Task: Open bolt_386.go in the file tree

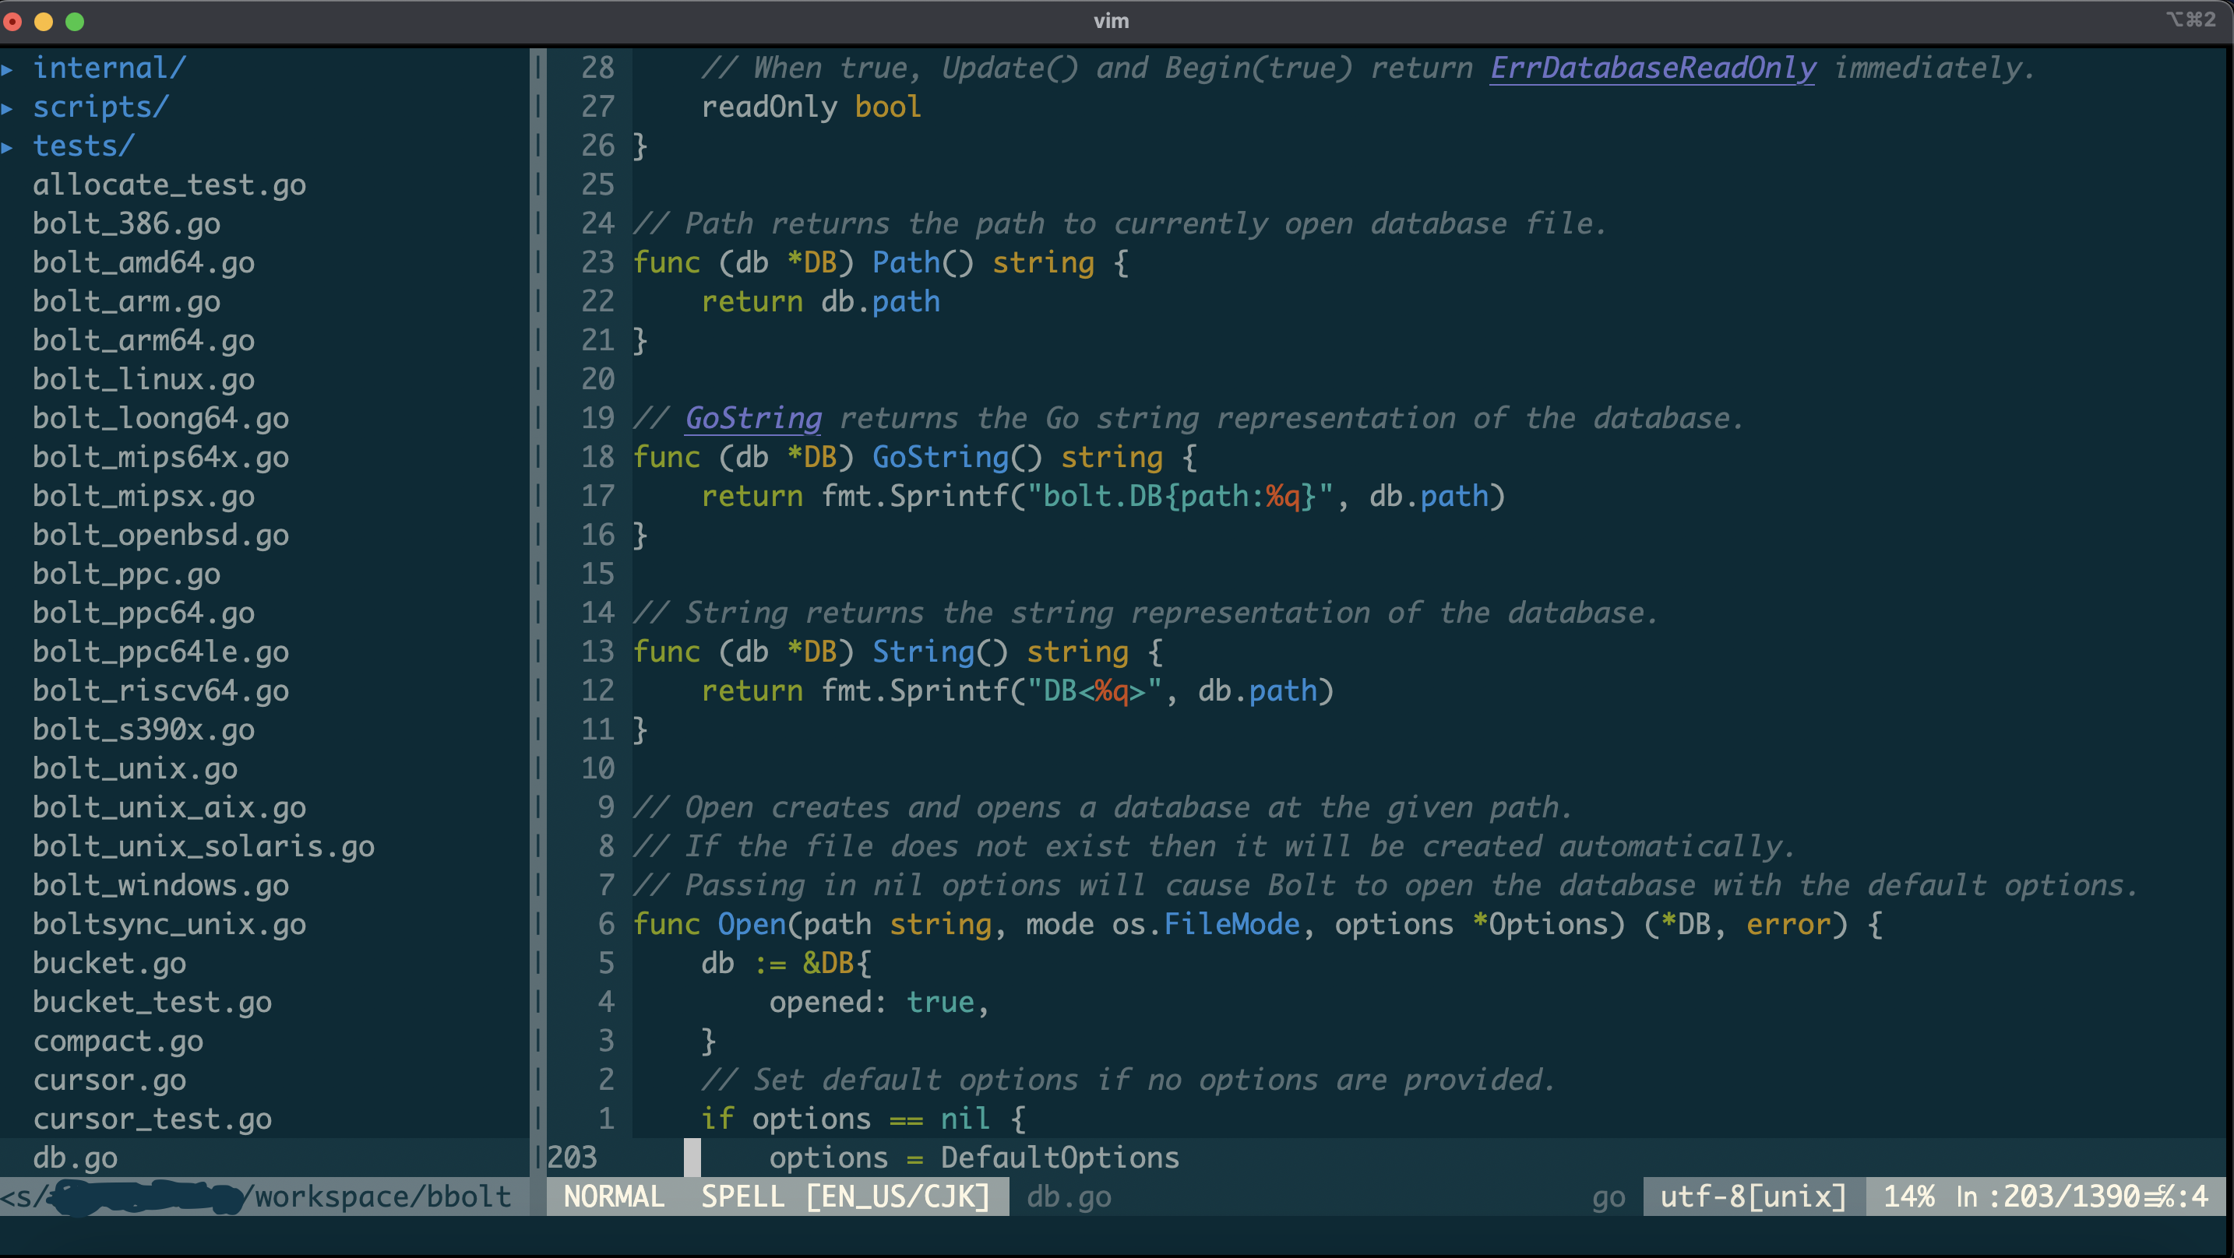Action: [x=127, y=223]
